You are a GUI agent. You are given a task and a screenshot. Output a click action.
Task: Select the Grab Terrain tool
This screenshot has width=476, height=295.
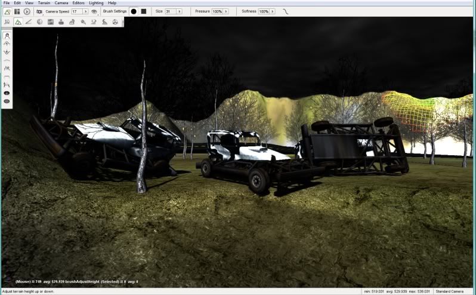(7, 36)
